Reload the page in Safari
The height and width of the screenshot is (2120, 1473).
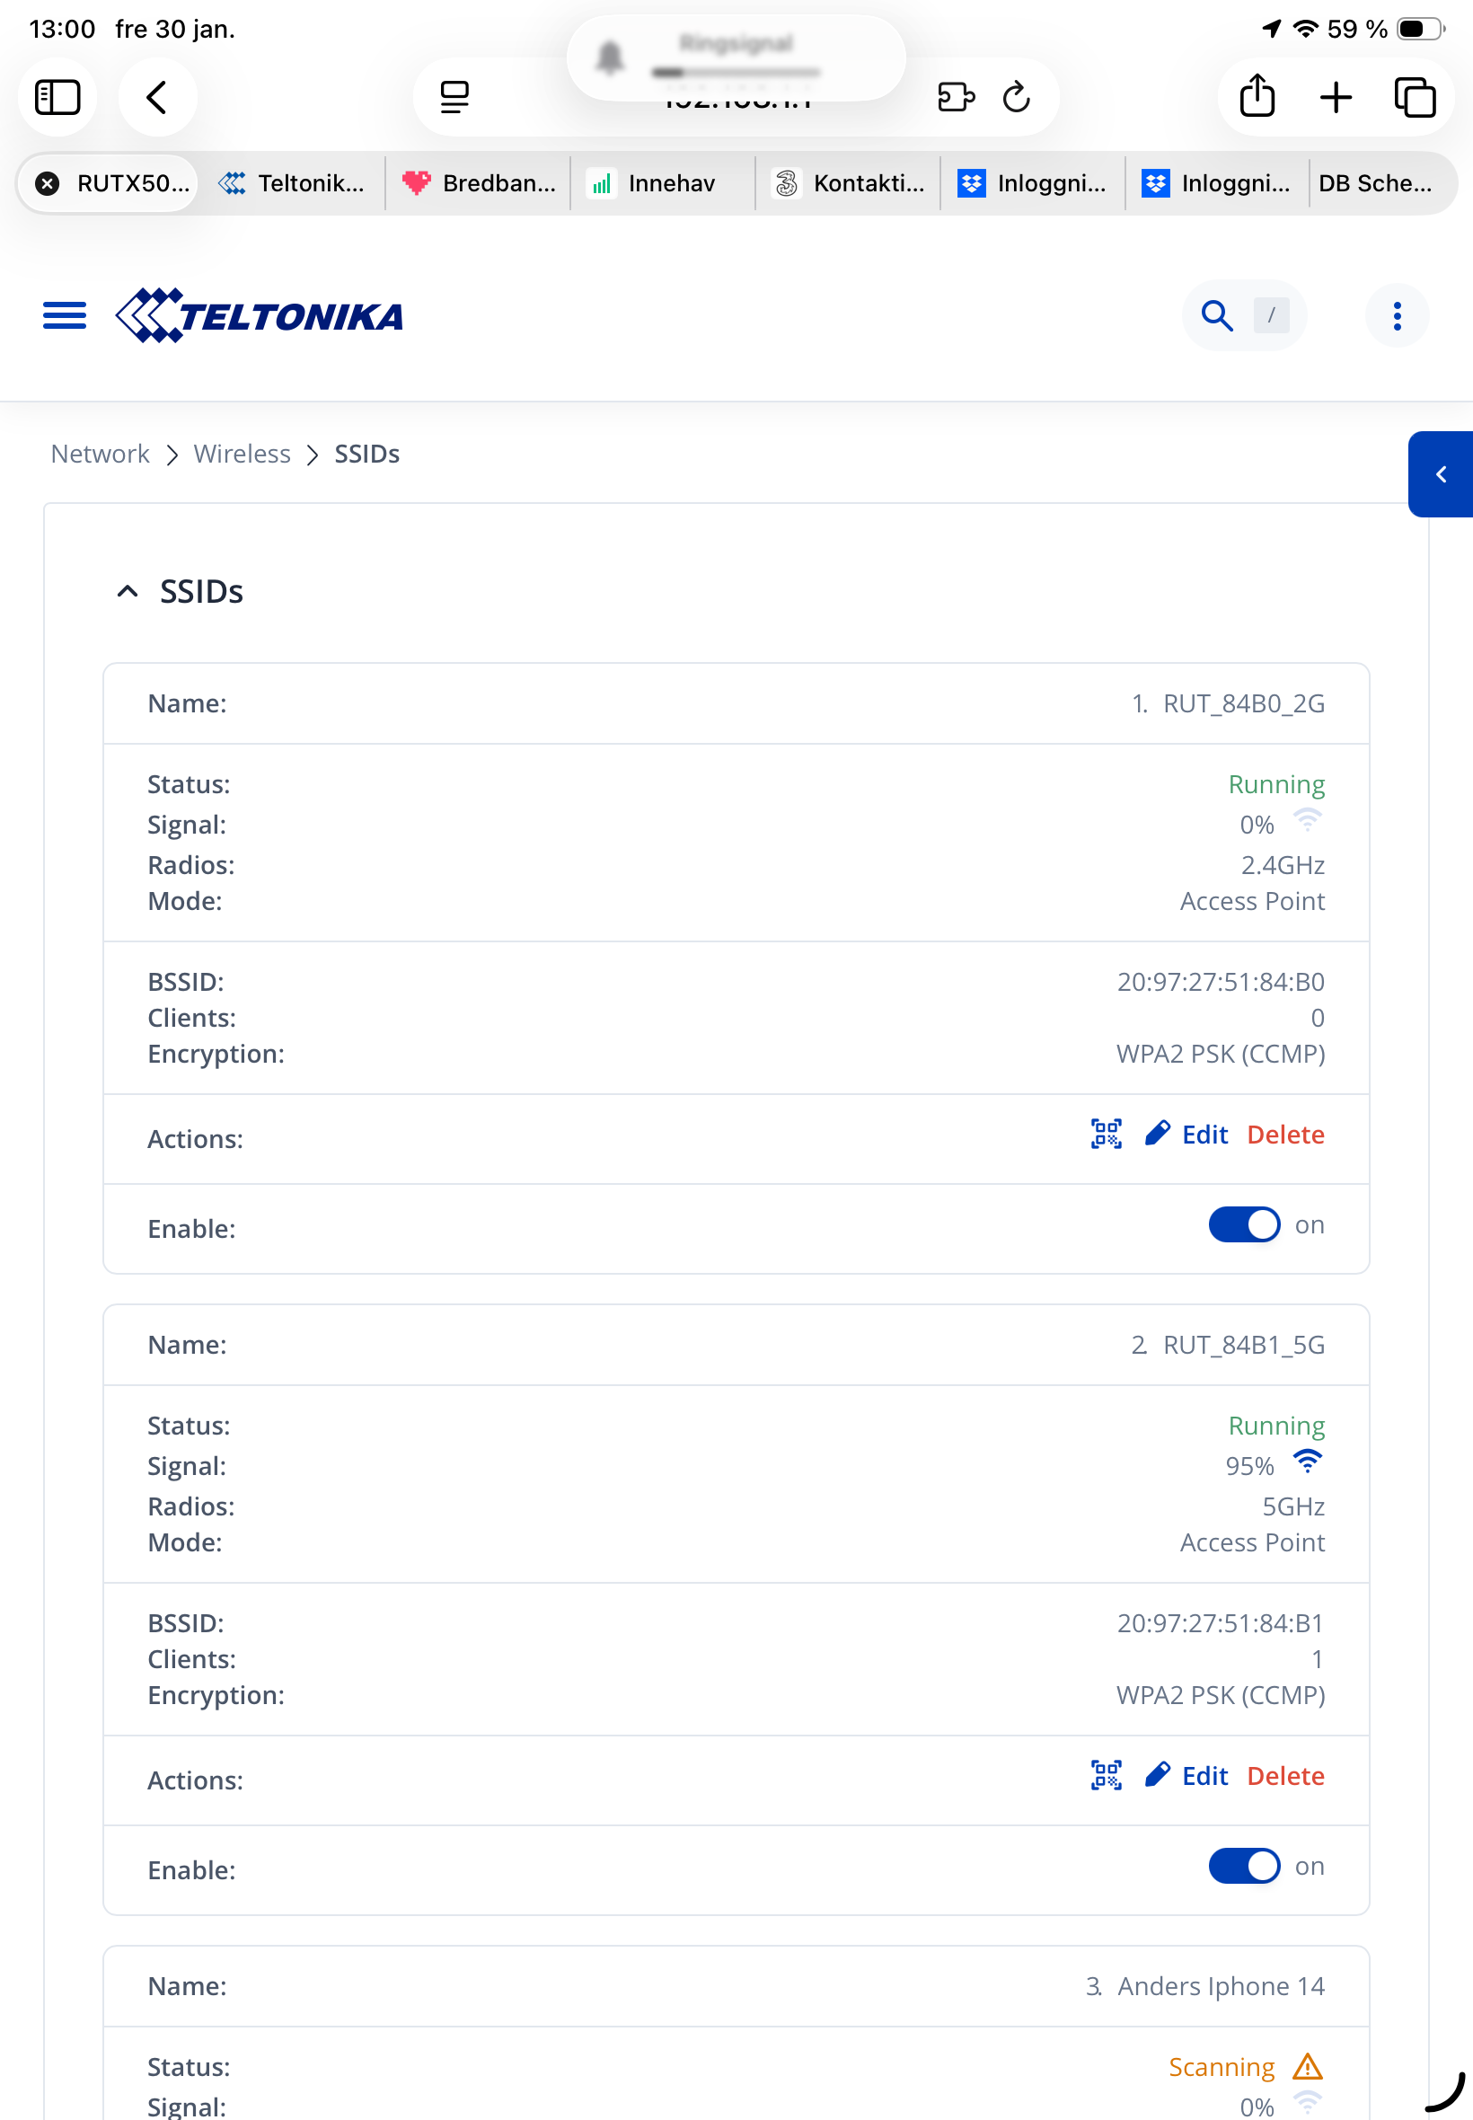tap(1016, 97)
